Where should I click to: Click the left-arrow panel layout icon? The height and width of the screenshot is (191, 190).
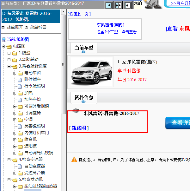127,5
